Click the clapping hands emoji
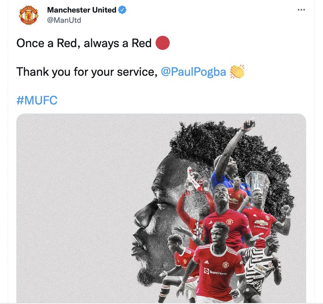The width and height of the screenshot is (323, 304). pos(237,72)
